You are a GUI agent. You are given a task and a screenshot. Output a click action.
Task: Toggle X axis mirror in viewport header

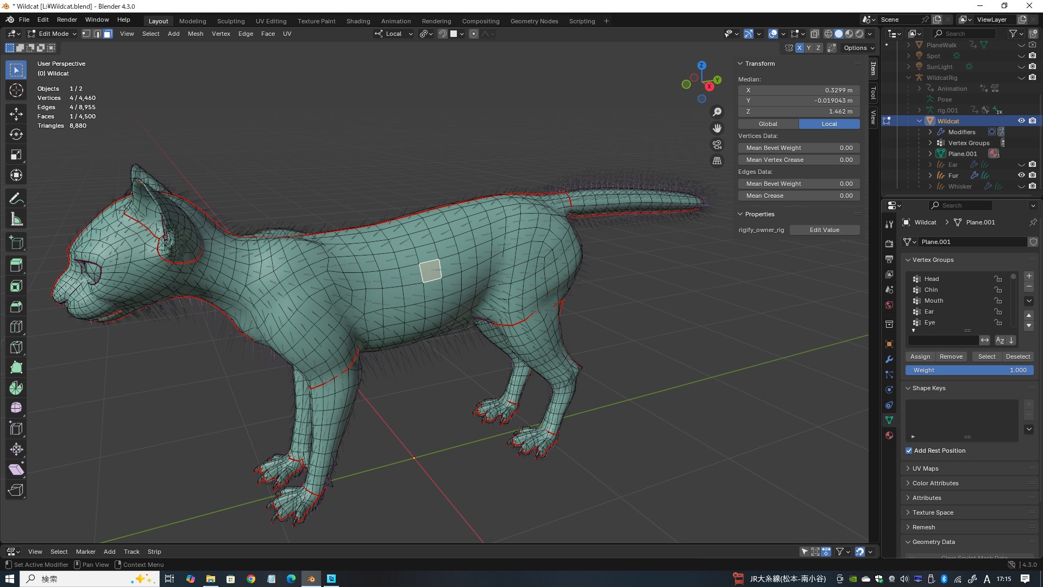799,48
